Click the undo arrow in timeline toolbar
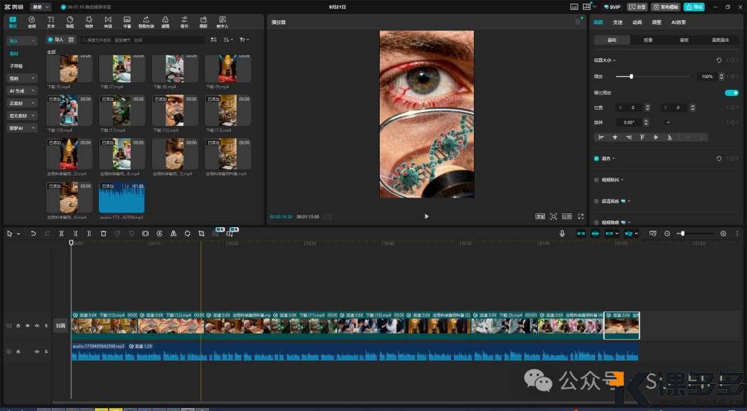The height and width of the screenshot is (411, 747). [x=33, y=233]
